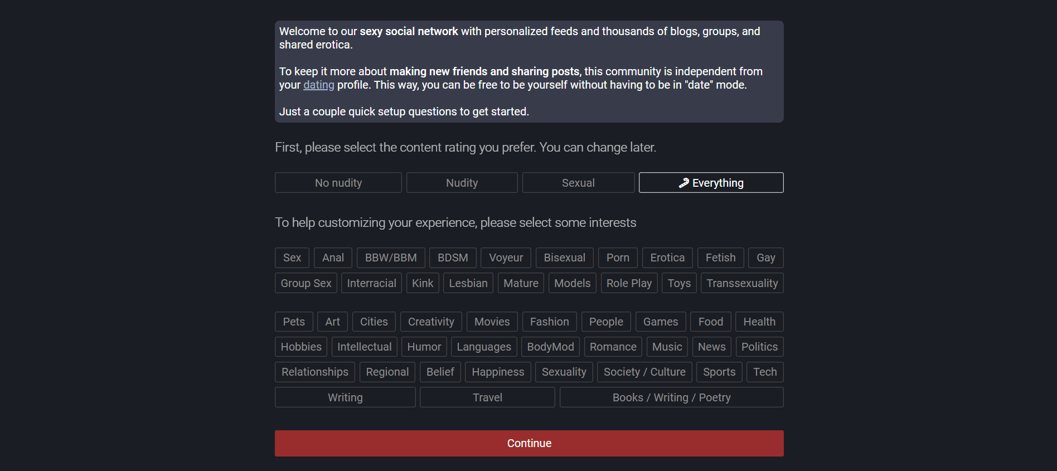The width and height of the screenshot is (1057, 471).
Task: Toggle the Porn interest tag
Action: click(618, 258)
